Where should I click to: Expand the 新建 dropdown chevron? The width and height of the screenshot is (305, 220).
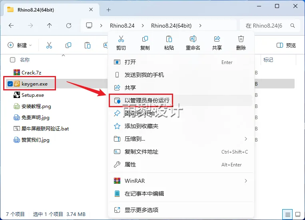tap(30, 45)
